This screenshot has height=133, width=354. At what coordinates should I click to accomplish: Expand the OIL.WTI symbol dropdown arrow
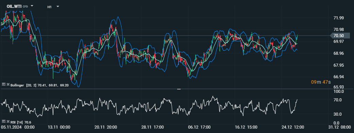click(32, 6)
